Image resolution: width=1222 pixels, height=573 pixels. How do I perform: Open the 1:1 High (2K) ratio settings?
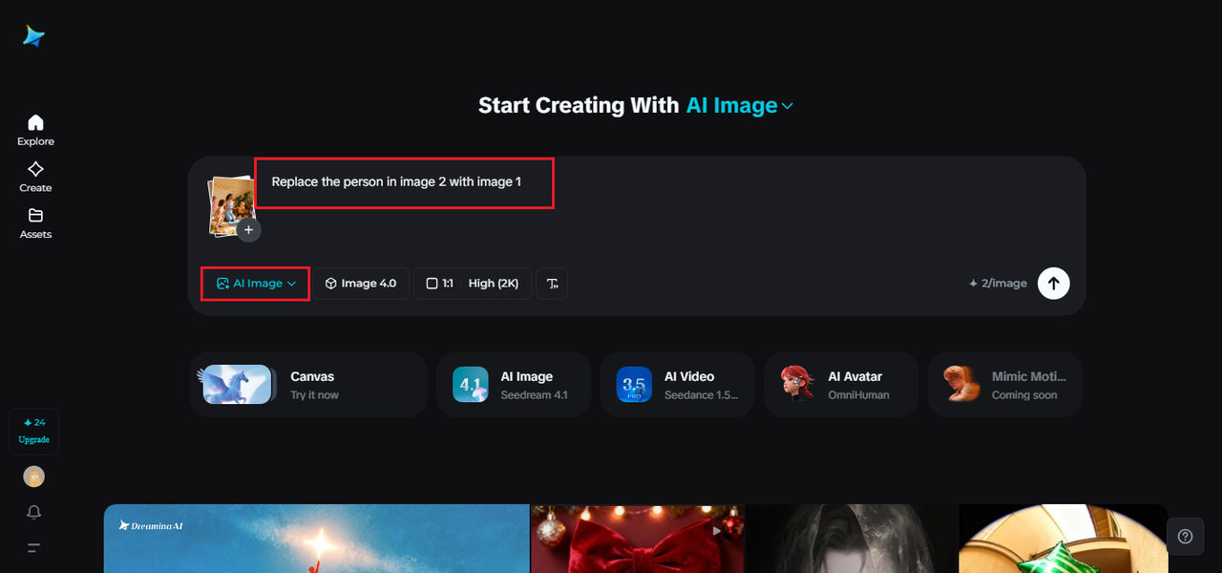(473, 284)
